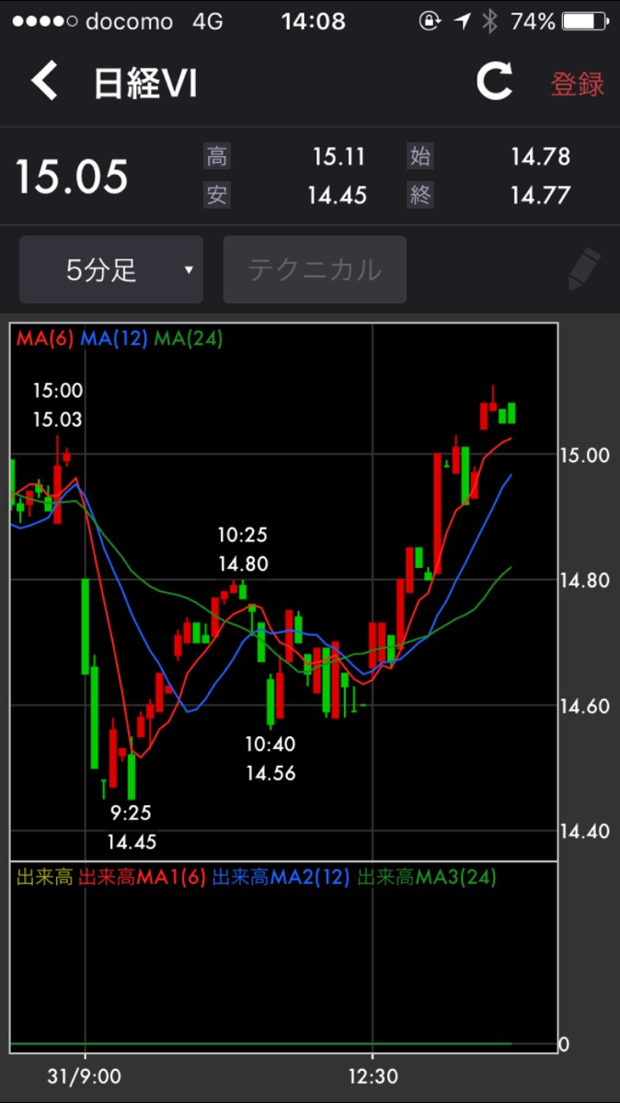
Task: Tap the 出来高MA2(12) volume legend
Action: pyautogui.click(x=281, y=878)
